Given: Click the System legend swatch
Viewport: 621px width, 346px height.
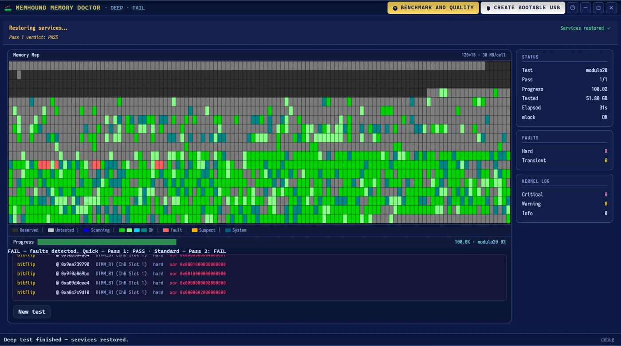Looking at the screenshot, I should (x=228, y=230).
